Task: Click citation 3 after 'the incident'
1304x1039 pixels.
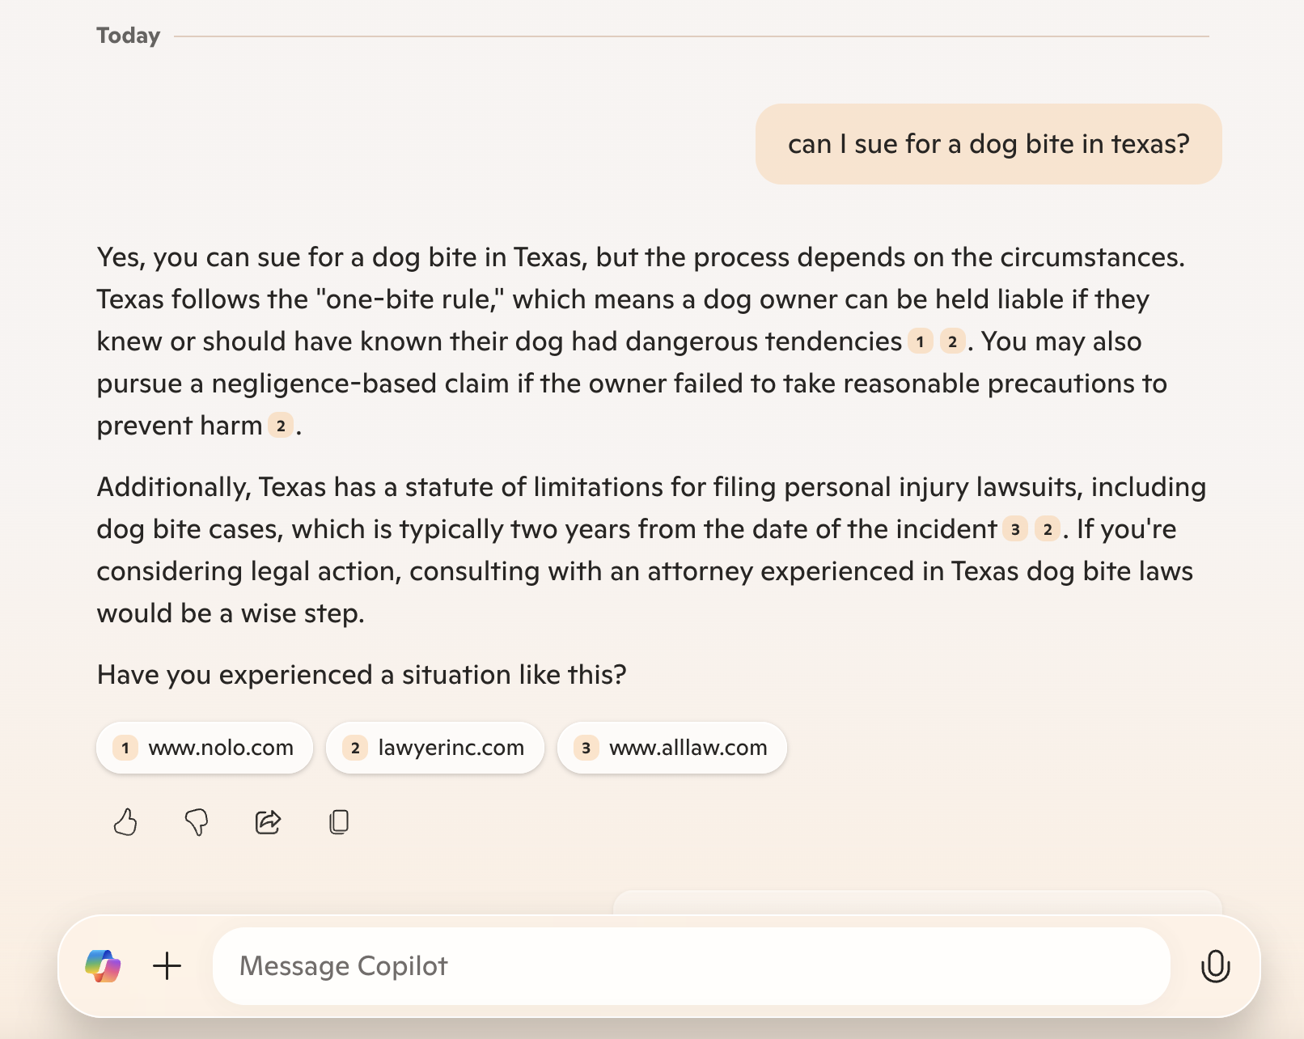Action: 1015,529
